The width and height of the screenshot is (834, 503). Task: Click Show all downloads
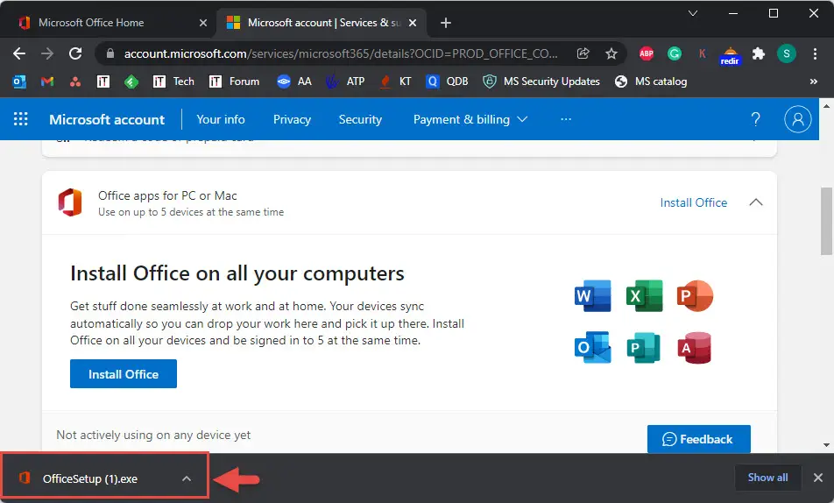[x=767, y=478]
